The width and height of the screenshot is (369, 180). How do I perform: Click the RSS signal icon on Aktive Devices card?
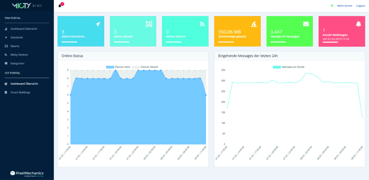pyautogui.click(x=202, y=24)
